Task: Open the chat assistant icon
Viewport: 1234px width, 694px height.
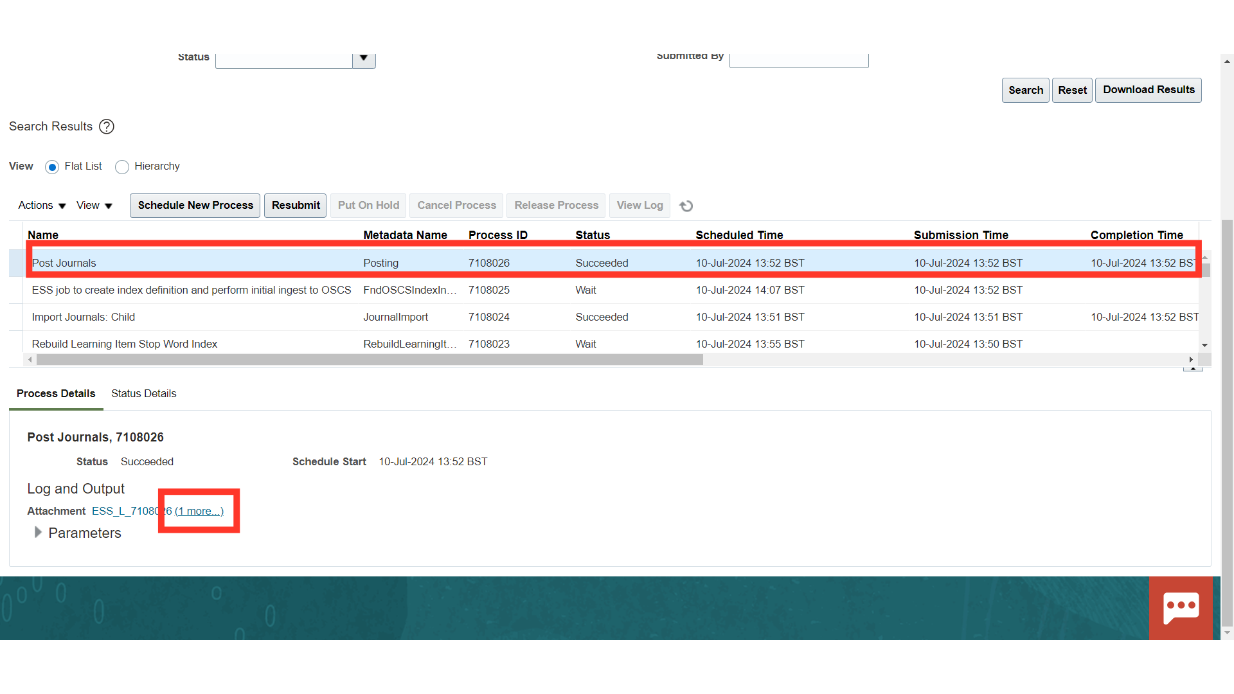Action: pos(1181,608)
